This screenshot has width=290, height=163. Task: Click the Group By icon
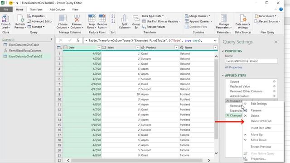pyautogui.click(x=136, y=19)
